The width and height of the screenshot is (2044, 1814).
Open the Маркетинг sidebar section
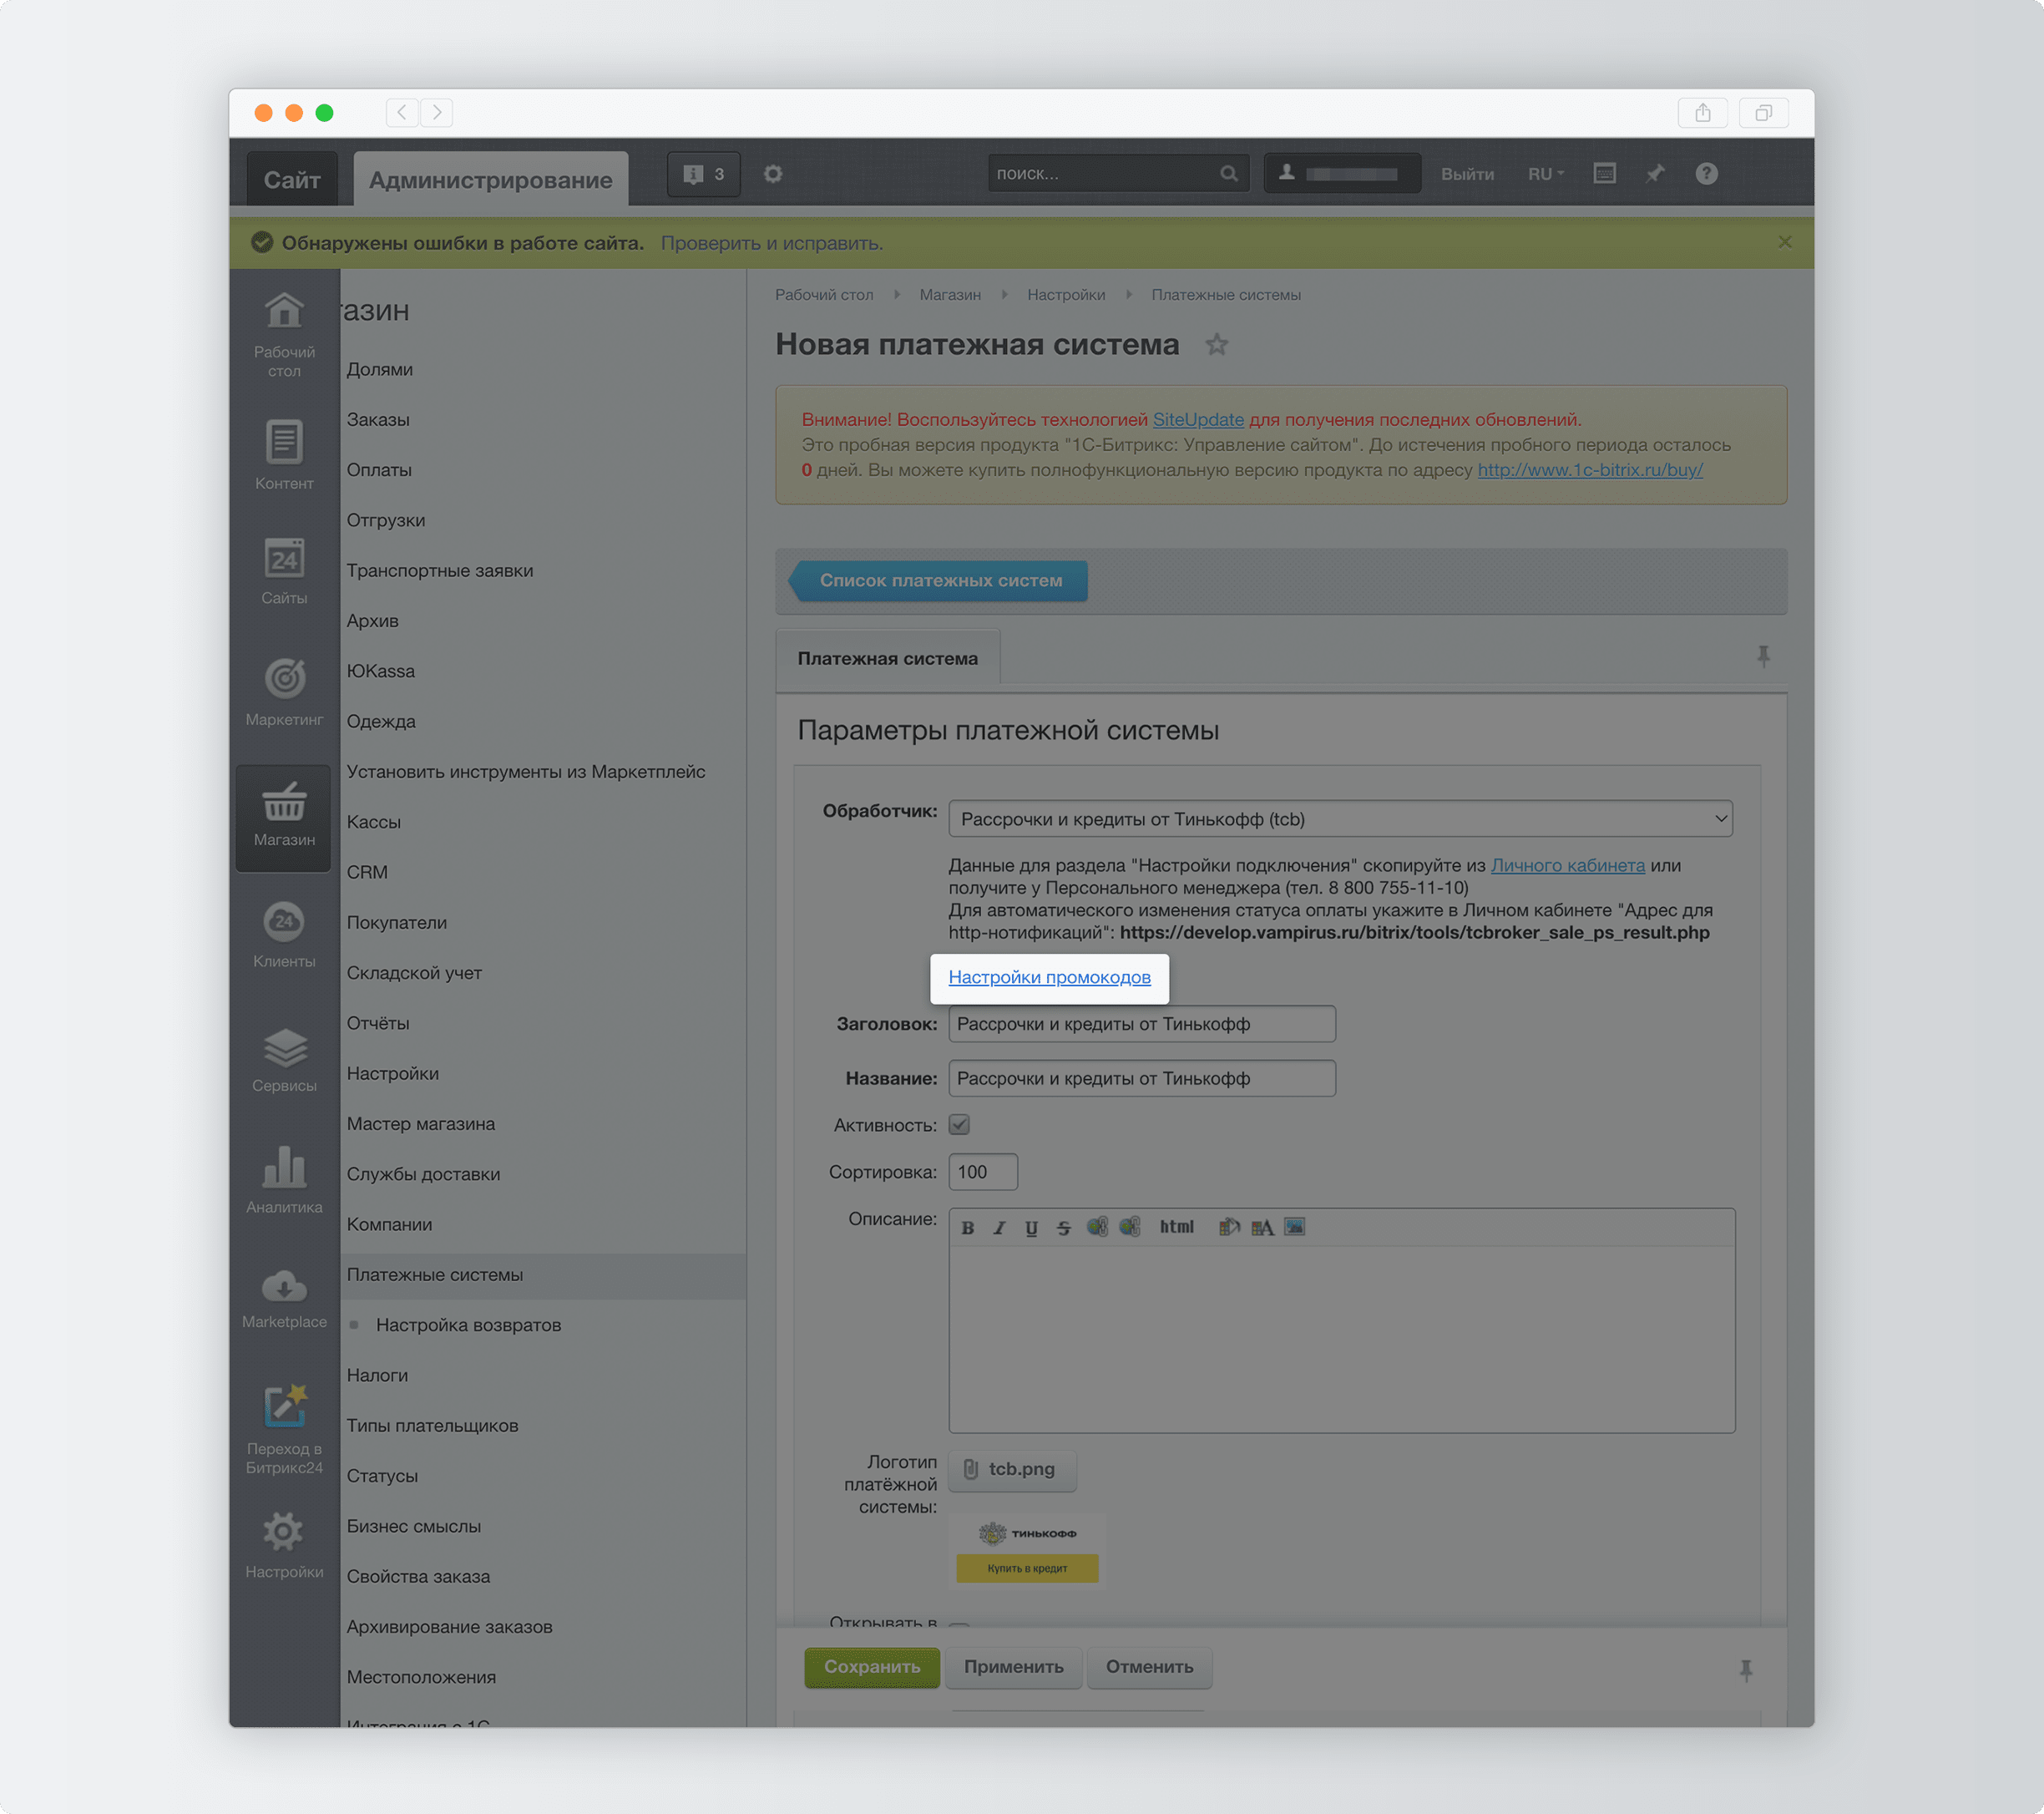pyautogui.click(x=284, y=691)
